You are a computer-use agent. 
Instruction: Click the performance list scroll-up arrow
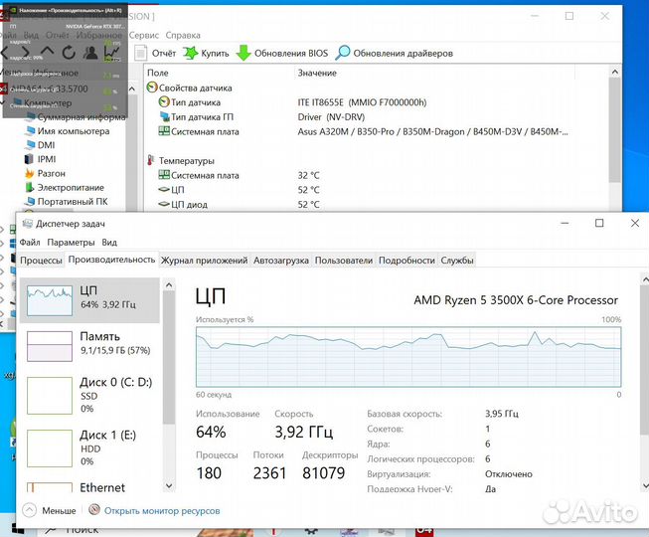[x=169, y=285]
